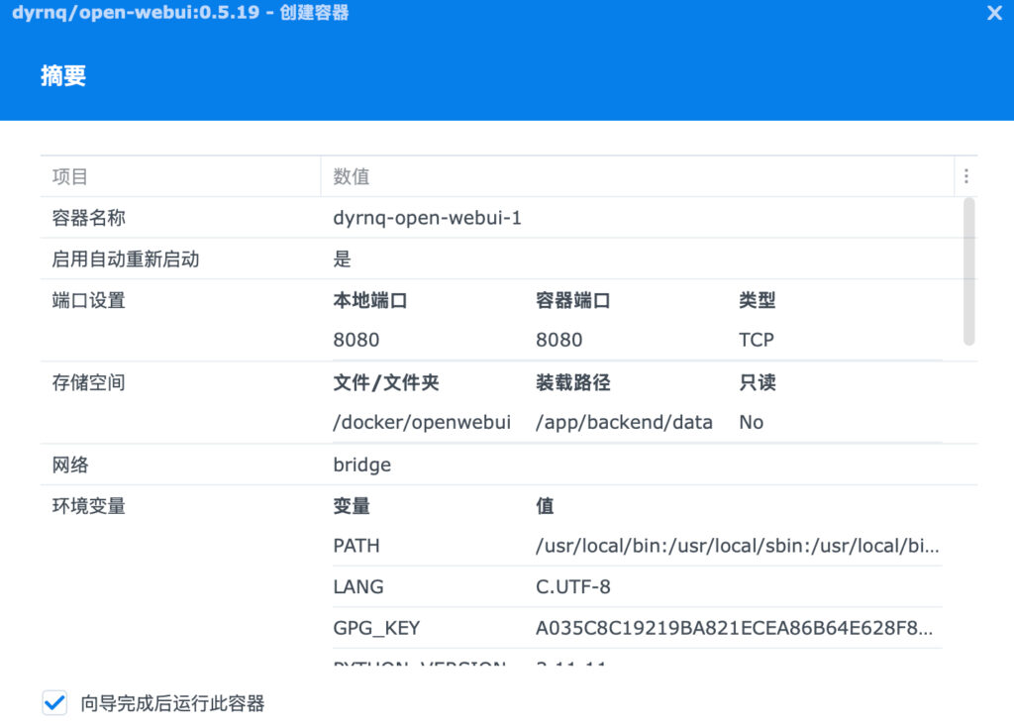Click the LANG variable name
Viewport: 1014px width, 724px height.
pos(358,587)
